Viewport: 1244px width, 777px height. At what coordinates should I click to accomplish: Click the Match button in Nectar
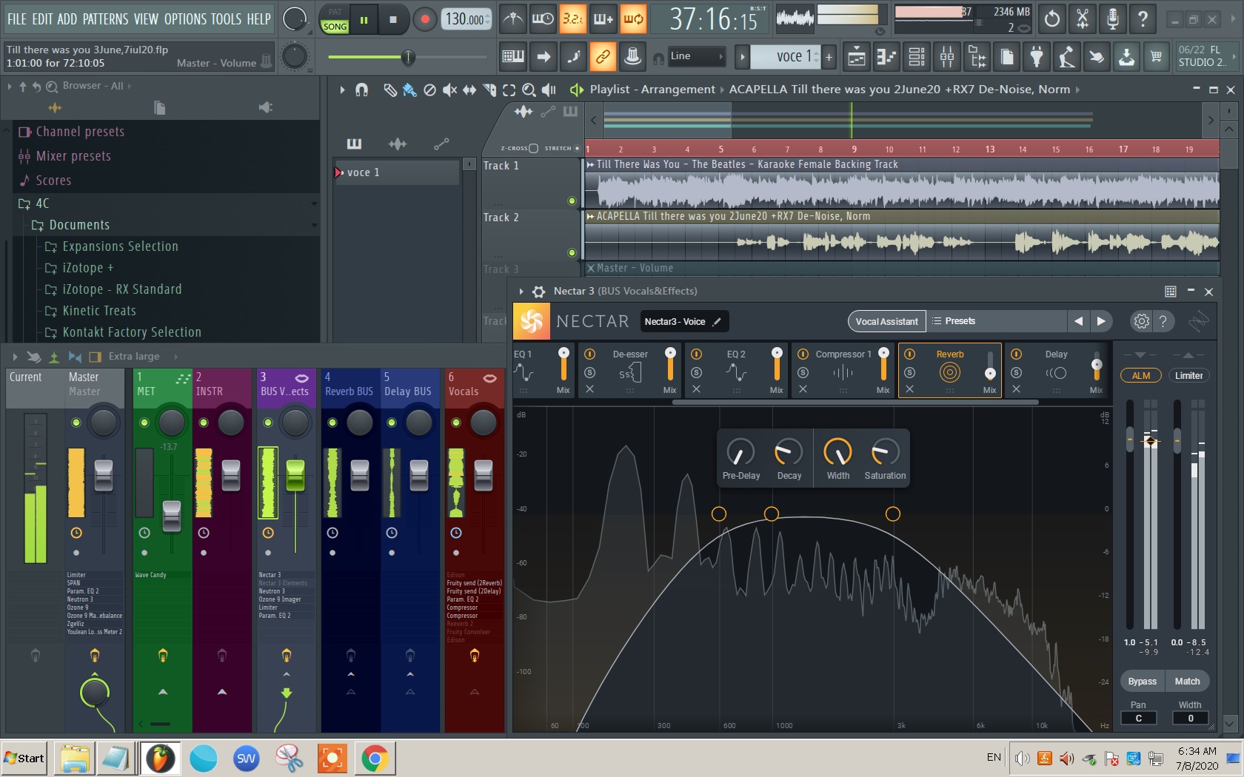pyautogui.click(x=1187, y=681)
